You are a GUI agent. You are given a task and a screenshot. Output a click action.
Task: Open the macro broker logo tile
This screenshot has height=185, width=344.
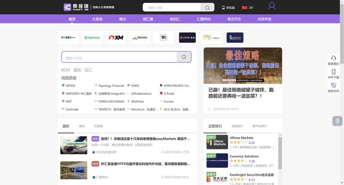click(211, 37)
